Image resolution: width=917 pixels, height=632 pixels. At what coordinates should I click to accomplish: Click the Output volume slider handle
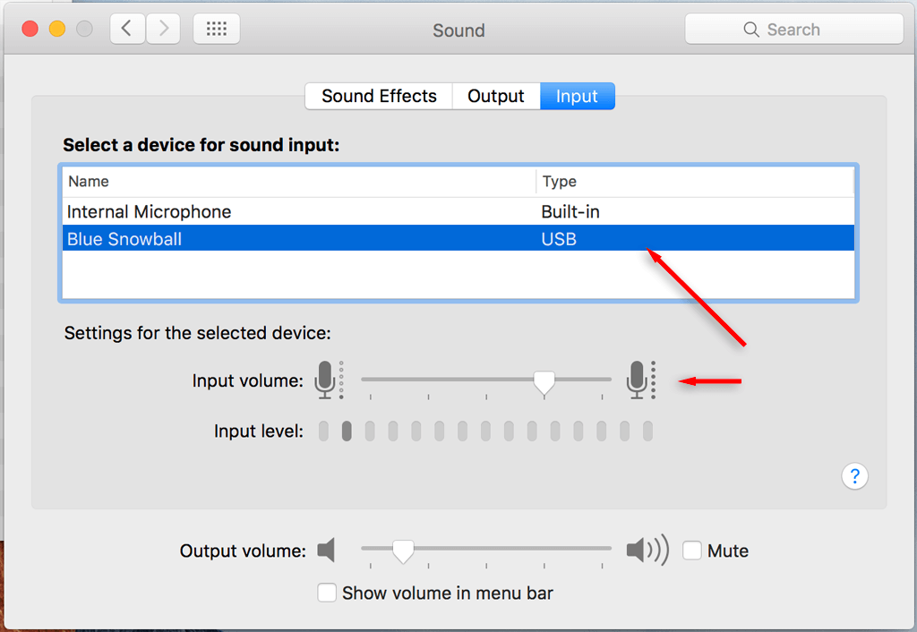click(404, 551)
